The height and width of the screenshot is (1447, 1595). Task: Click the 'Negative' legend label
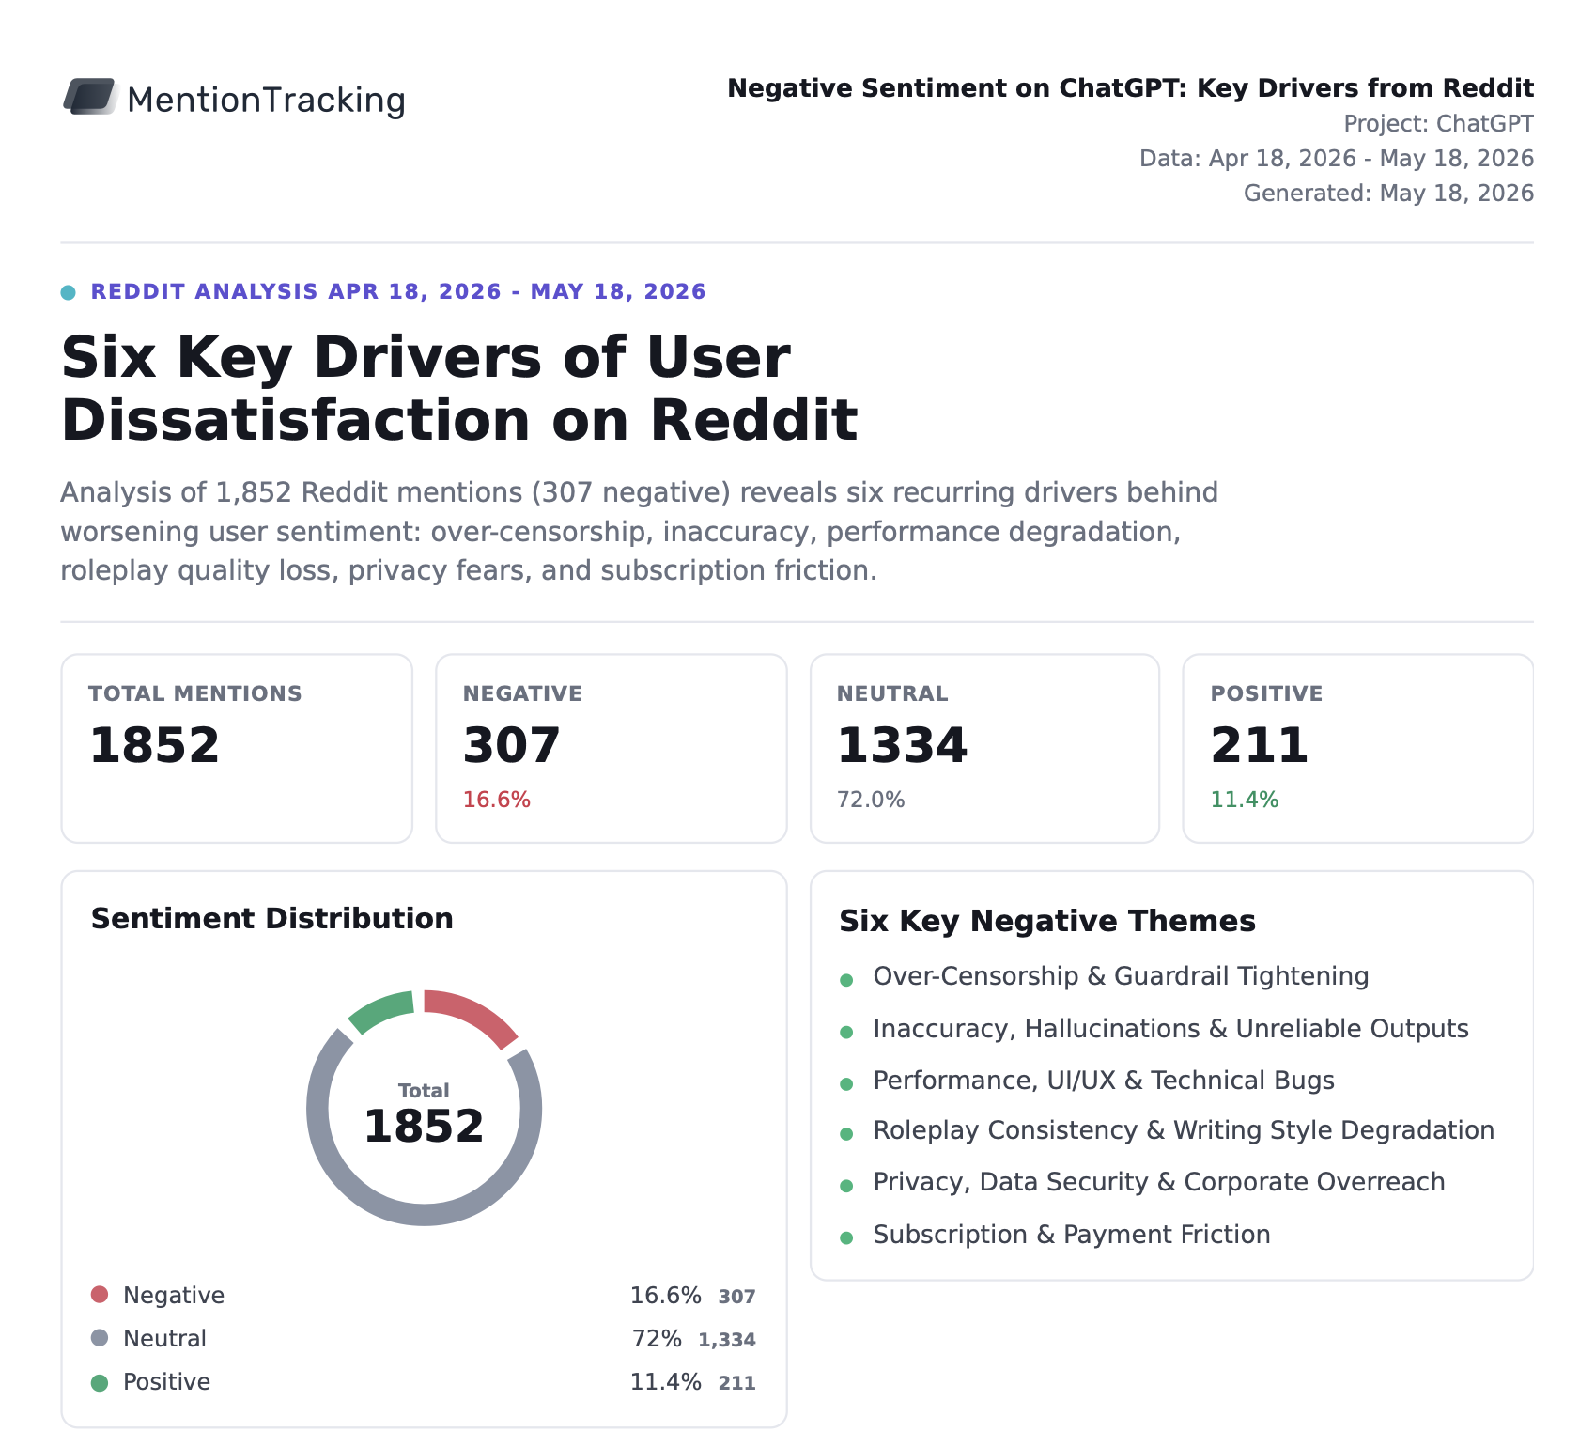click(174, 1296)
